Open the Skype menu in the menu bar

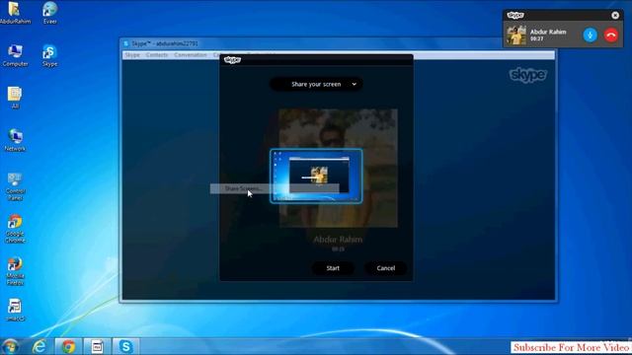132,55
